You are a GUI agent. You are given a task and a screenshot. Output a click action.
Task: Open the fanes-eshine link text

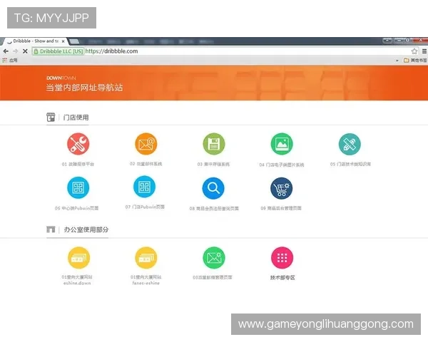146,284
